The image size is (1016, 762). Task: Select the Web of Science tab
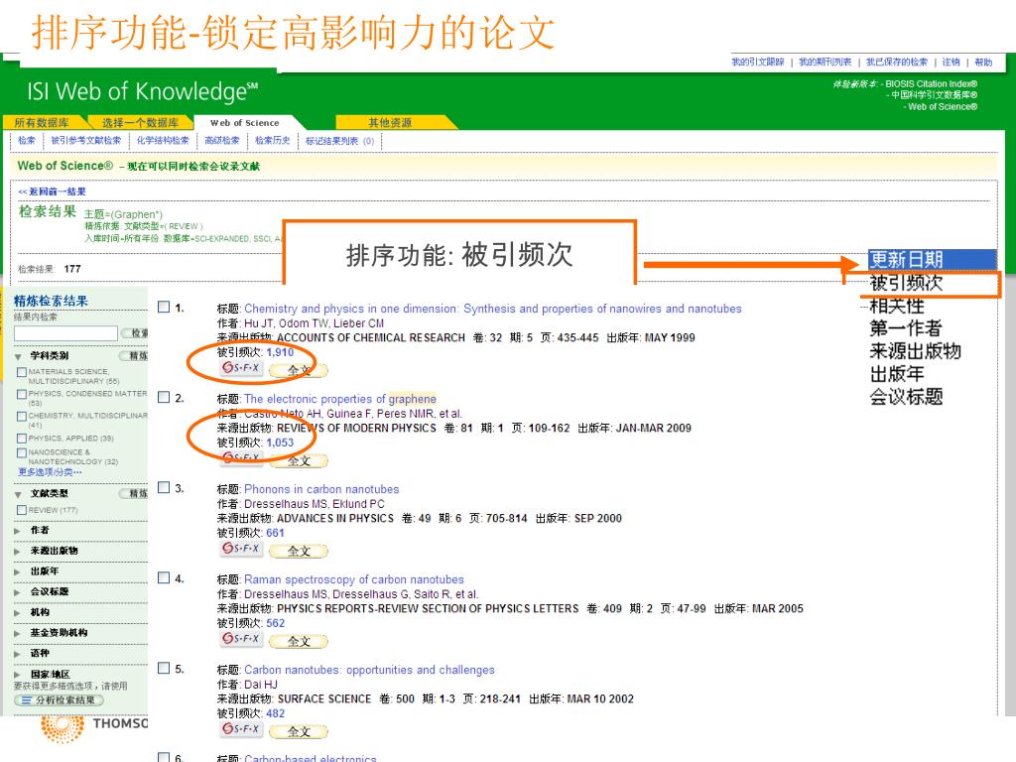click(245, 122)
